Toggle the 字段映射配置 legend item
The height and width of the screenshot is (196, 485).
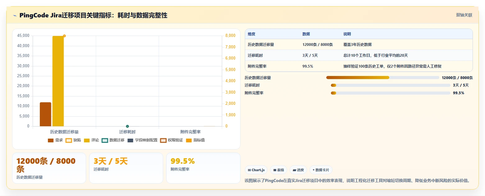(143, 140)
